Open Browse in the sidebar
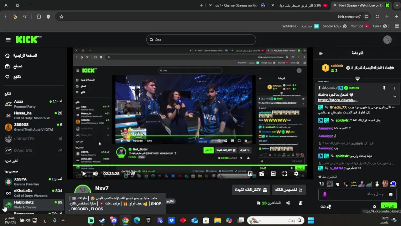 pyautogui.click(x=14, y=66)
